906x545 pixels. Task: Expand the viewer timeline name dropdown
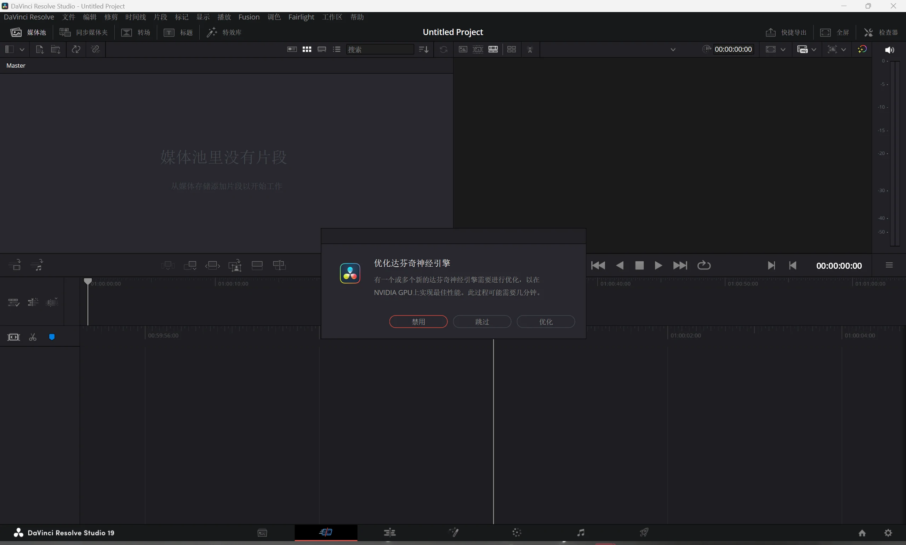click(x=673, y=50)
